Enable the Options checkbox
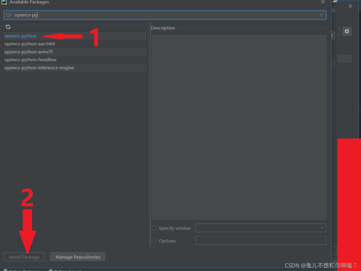The width and height of the screenshot is (361, 271). tap(154, 241)
